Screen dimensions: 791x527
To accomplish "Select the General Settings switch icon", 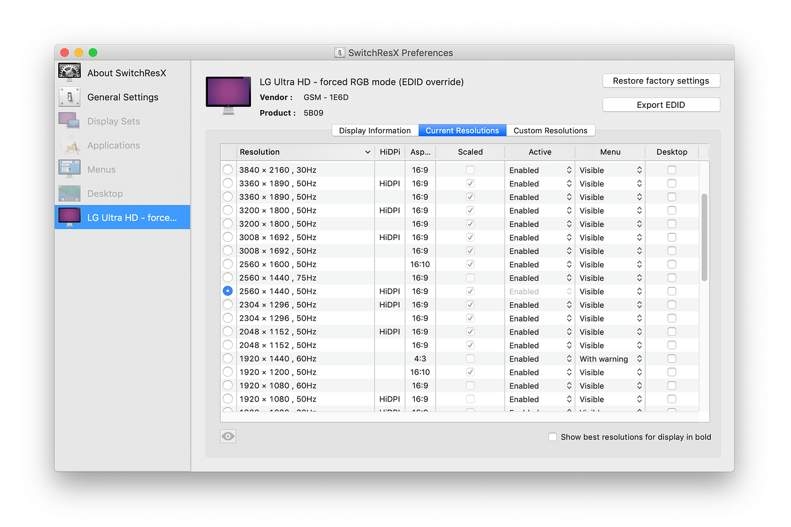I will [x=69, y=97].
